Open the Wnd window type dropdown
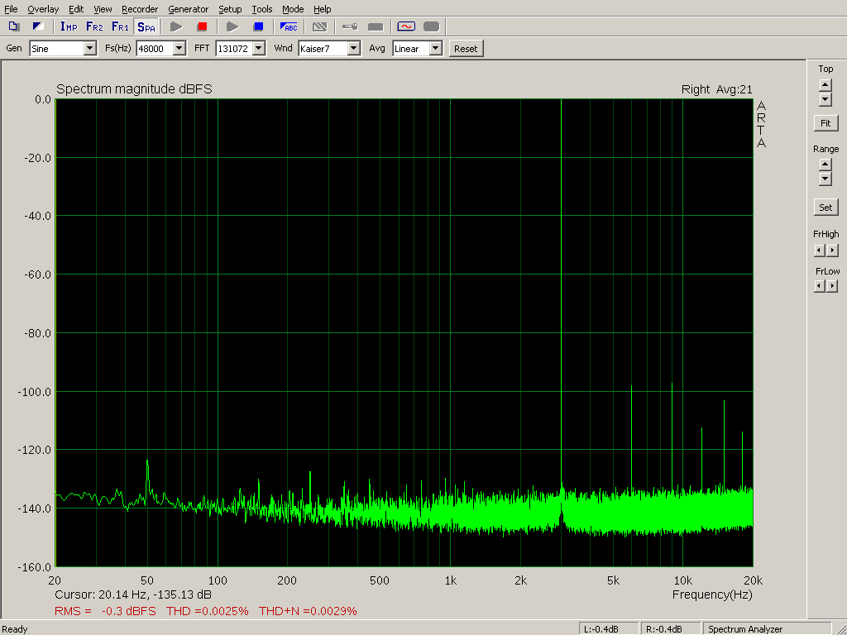 [x=354, y=49]
